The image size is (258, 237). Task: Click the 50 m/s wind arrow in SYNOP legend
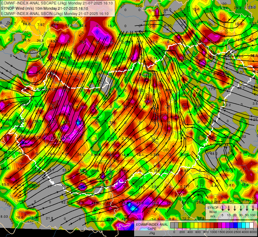point(247,208)
